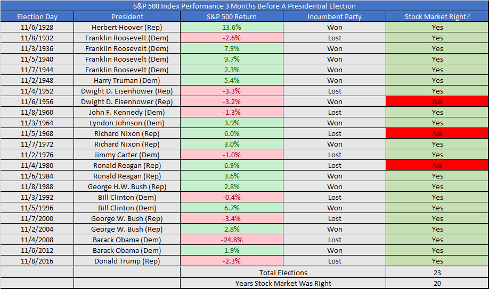
Task: Click the date cell 11/4/1952
Action: pyautogui.click(x=37, y=91)
